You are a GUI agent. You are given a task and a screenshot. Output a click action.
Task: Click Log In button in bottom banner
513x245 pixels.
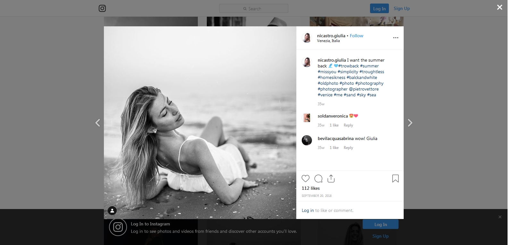click(381, 224)
